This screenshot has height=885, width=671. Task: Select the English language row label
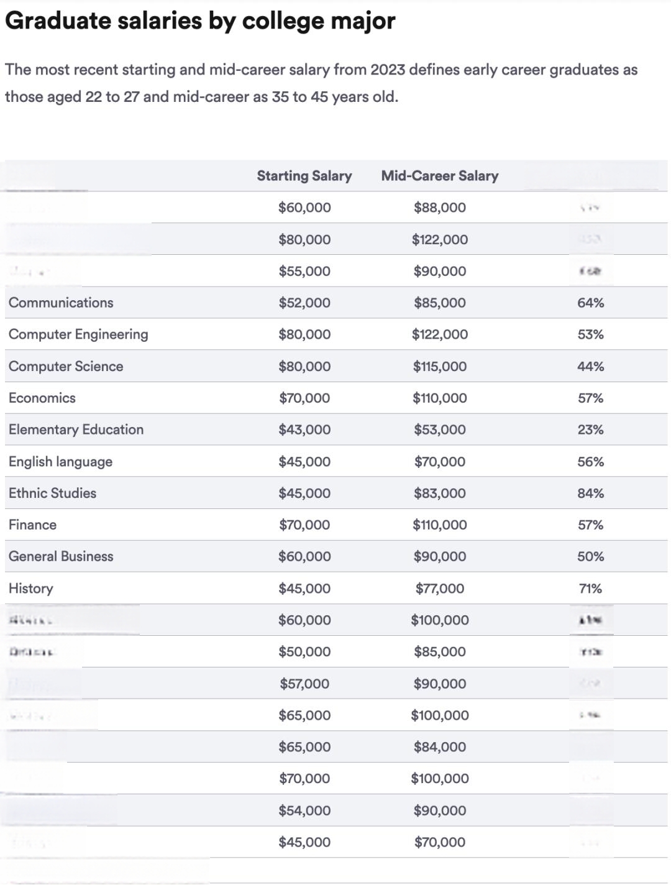[60, 462]
